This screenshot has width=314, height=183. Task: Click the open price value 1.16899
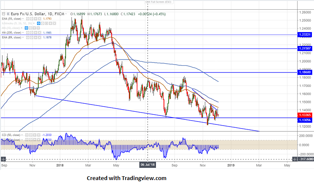coord(79,14)
